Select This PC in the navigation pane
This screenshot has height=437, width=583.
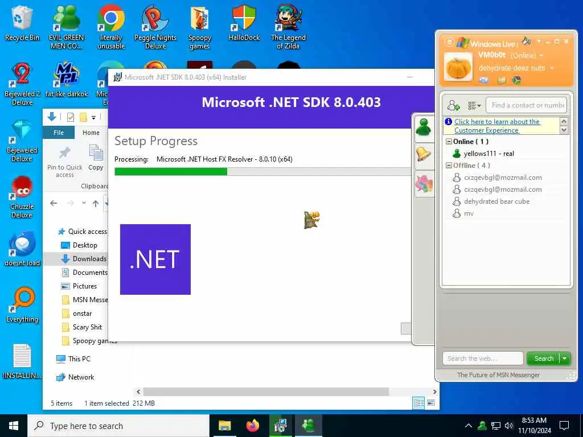click(73, 359)
